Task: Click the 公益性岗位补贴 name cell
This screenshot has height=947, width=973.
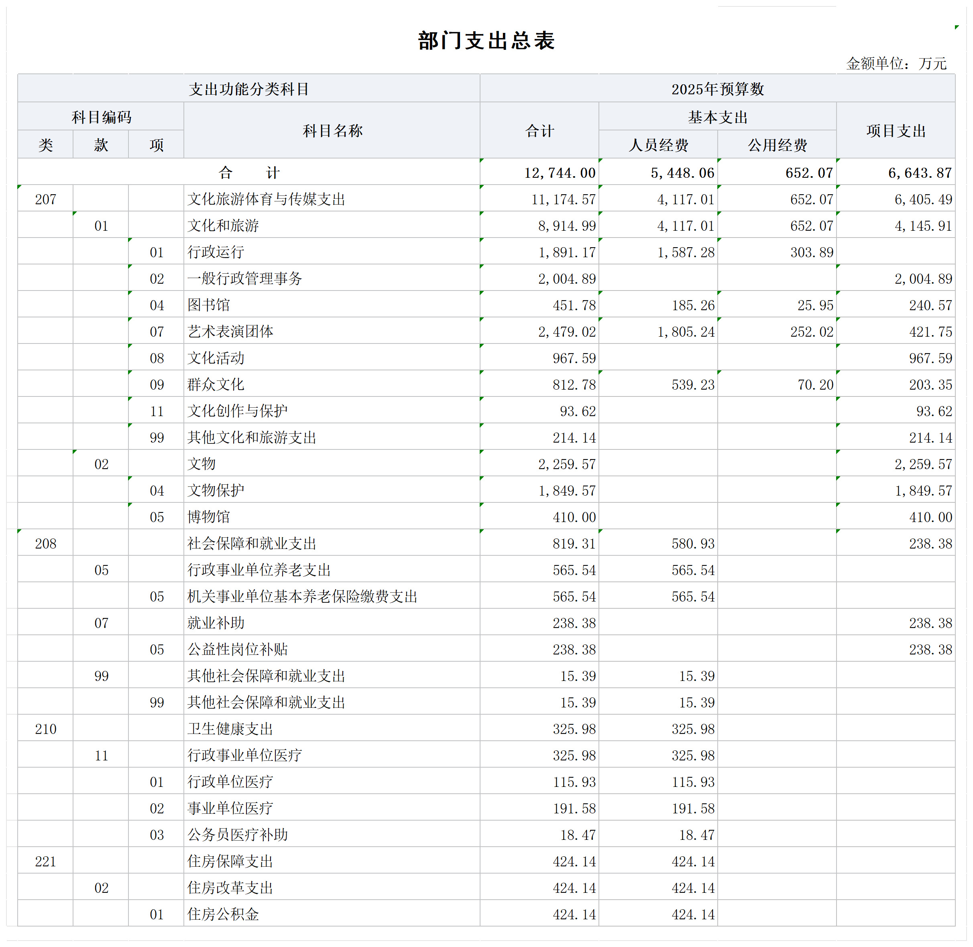Action: 237,650
